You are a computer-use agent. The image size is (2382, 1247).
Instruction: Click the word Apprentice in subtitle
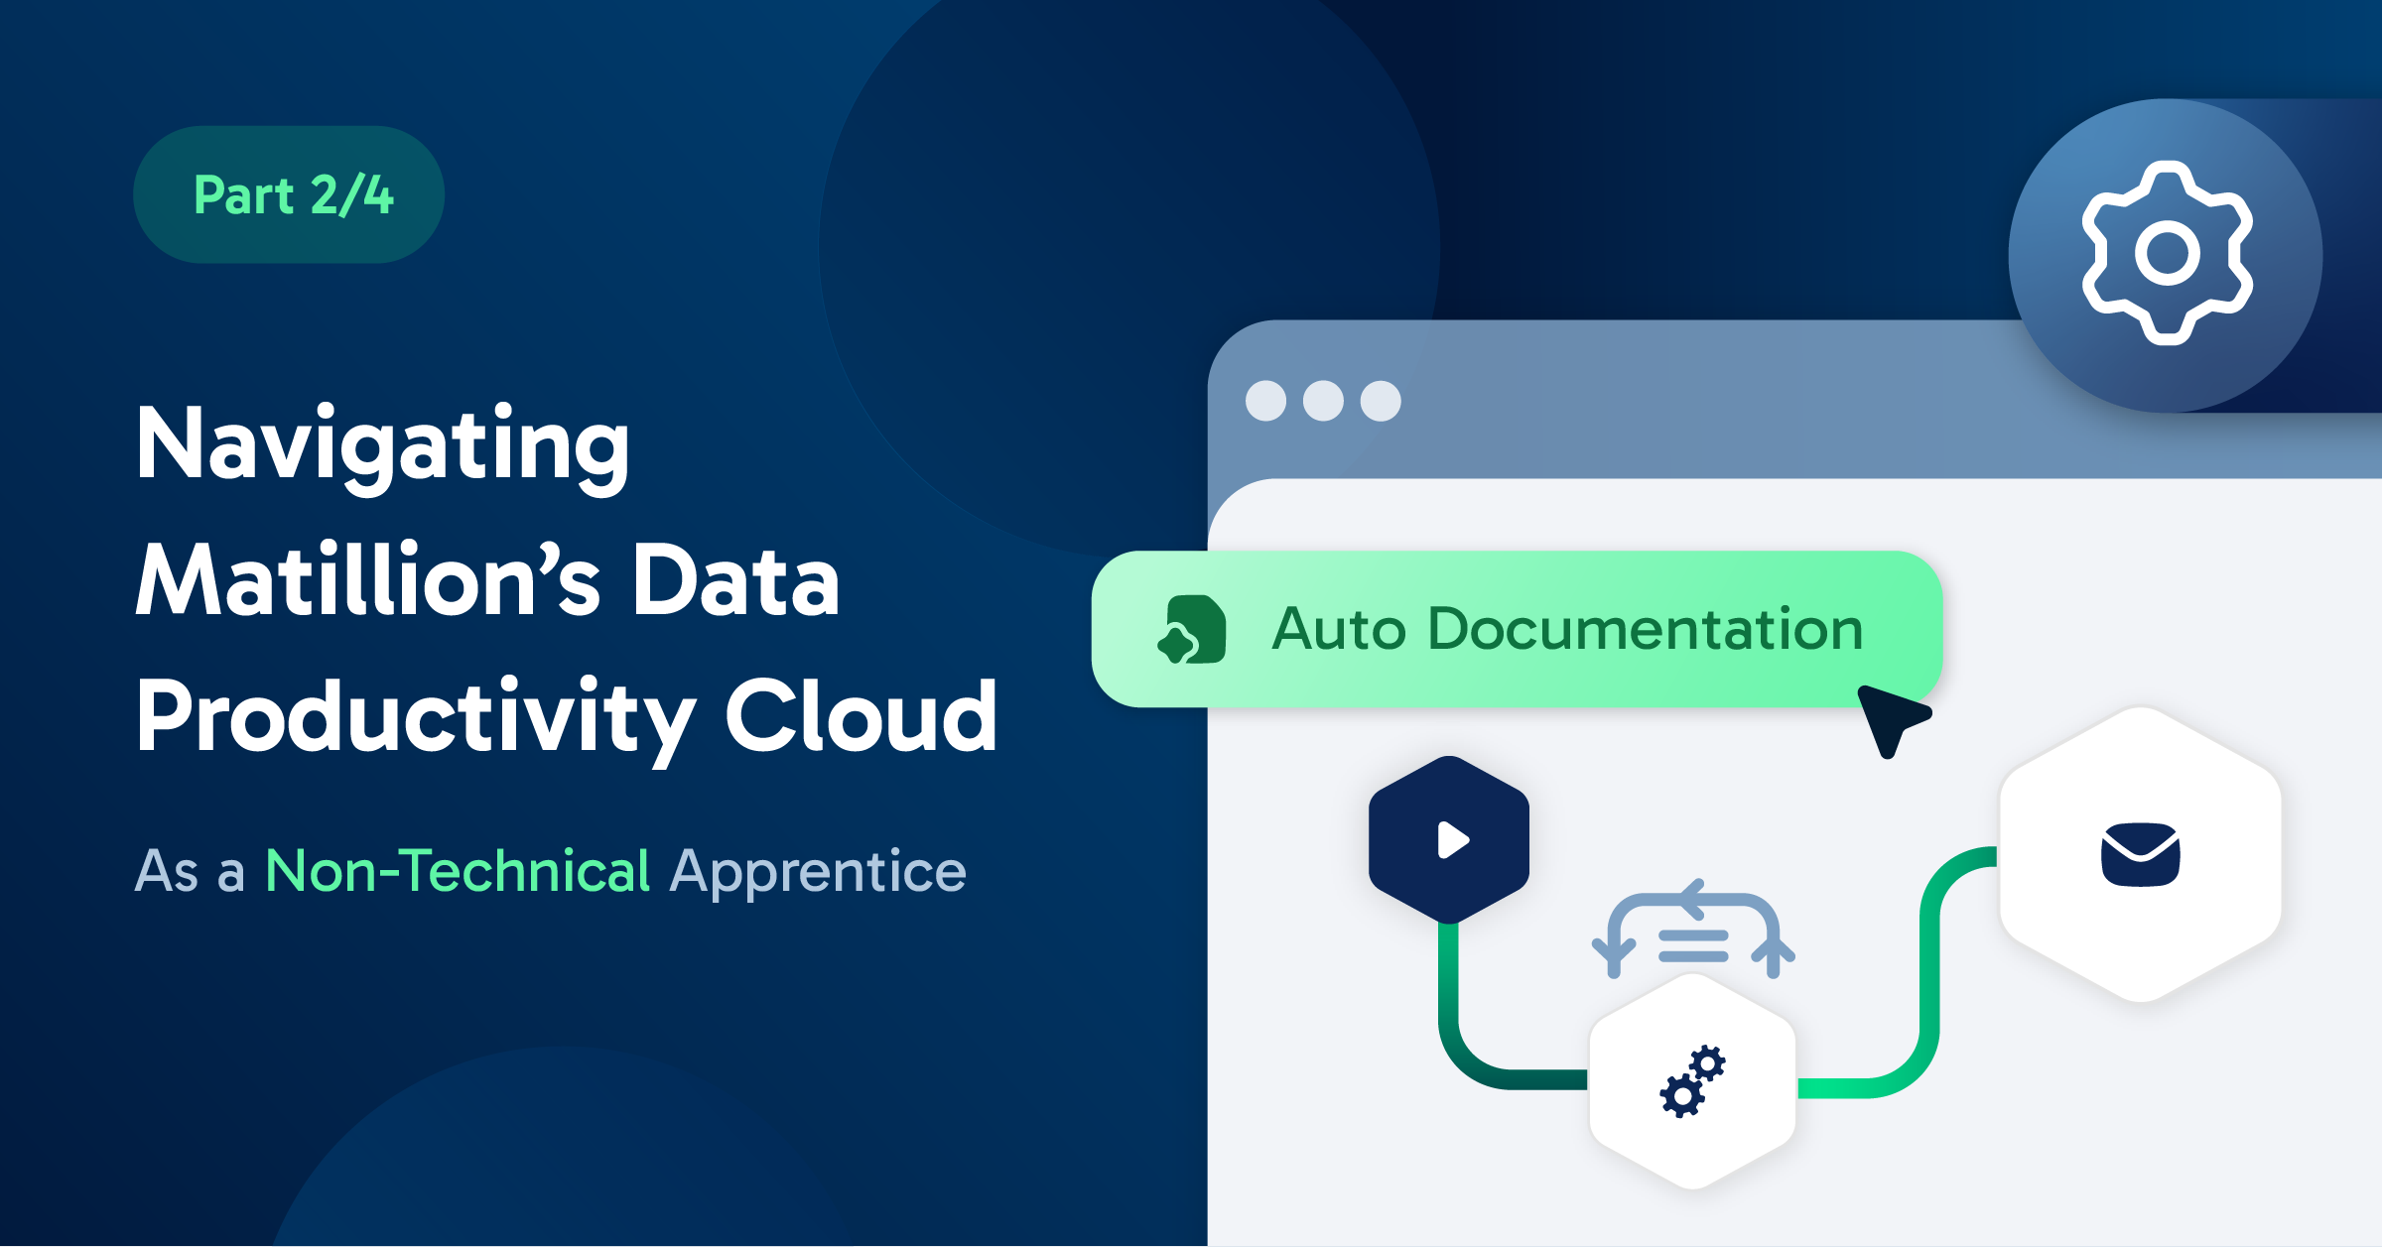tap(817, 871)
